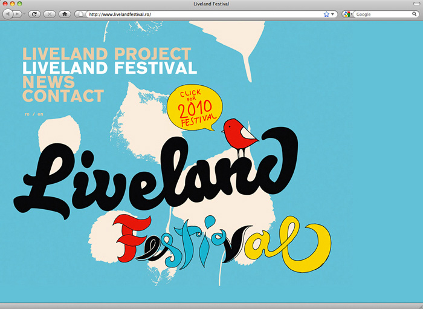Screen dimensions: 423x309
Task: Click the browser forward arrow button
Action: pyautogui.click(x=17, y=13)
